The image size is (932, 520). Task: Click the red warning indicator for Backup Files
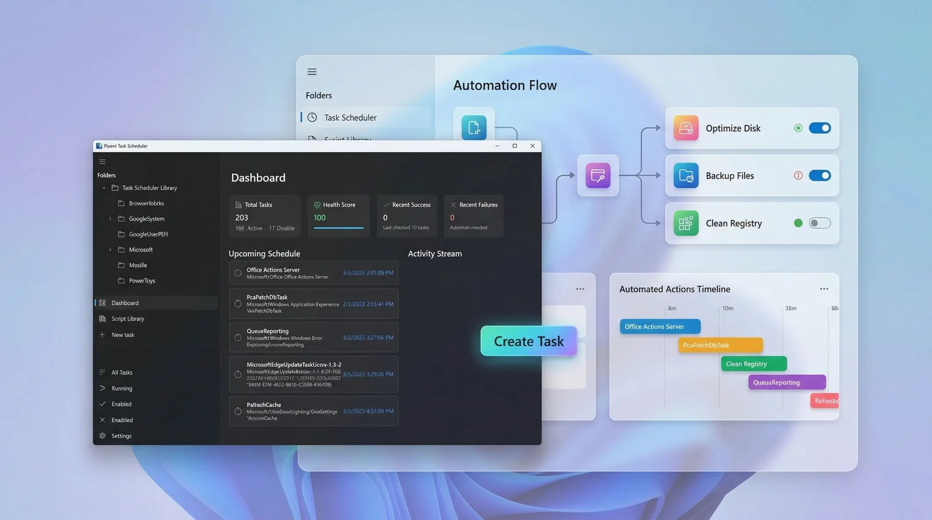coord(798,175)
